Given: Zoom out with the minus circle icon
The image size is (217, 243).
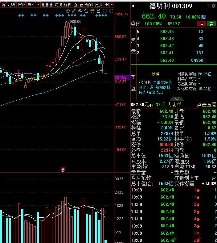Looking at the screenshot, I should tap(111, 11).
